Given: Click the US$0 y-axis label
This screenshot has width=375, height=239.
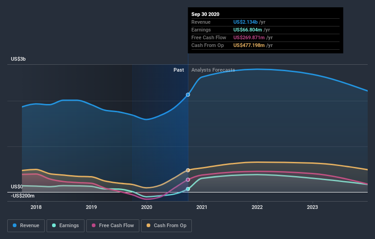Looking at the screenshot, I should (17, 187).
